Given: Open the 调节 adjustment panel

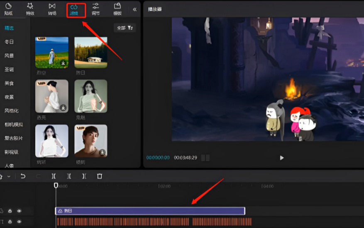Looking at the screenshot, I should coord(95,9).
